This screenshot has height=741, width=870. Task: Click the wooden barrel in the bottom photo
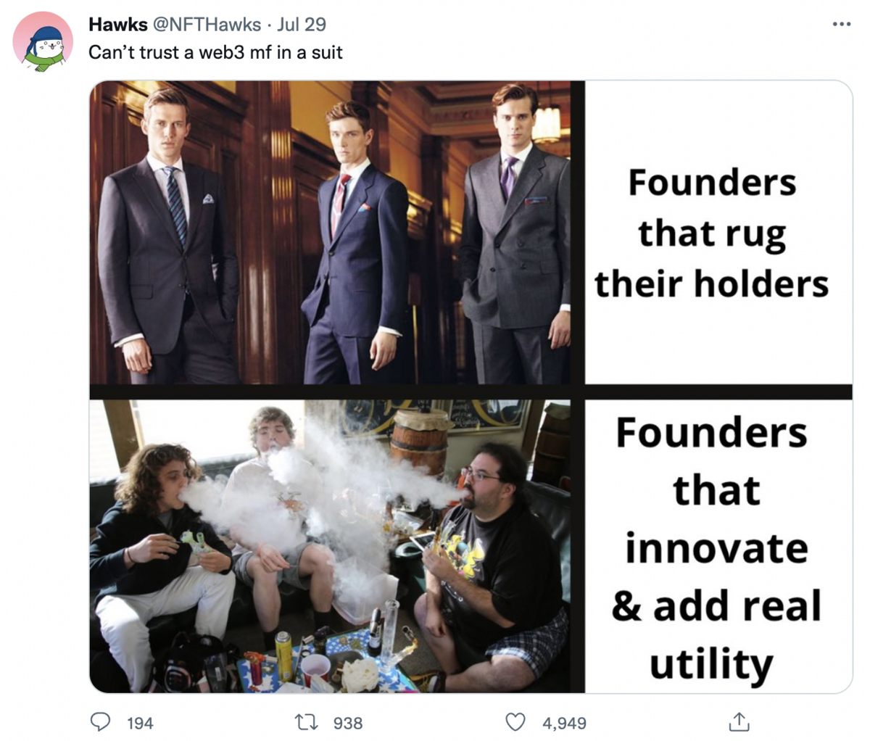coord(422,442)
